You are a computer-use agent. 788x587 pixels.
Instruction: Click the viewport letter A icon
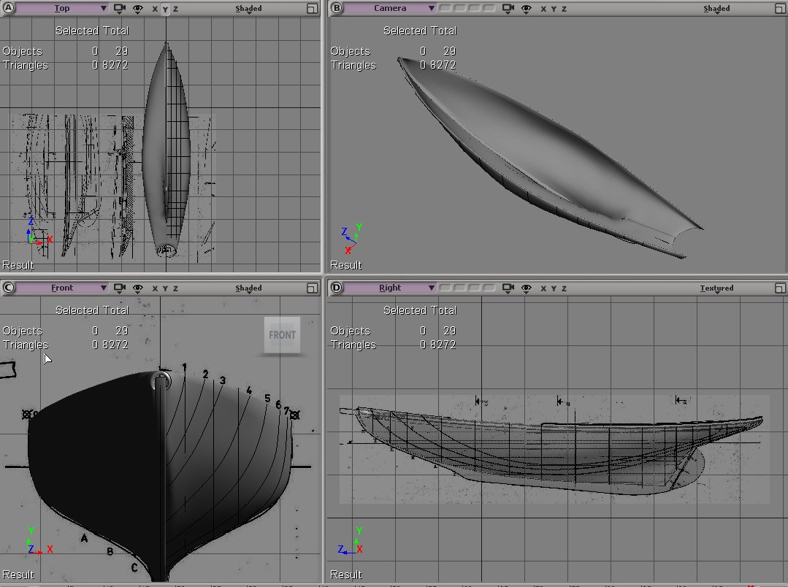[x=9, y=9]
